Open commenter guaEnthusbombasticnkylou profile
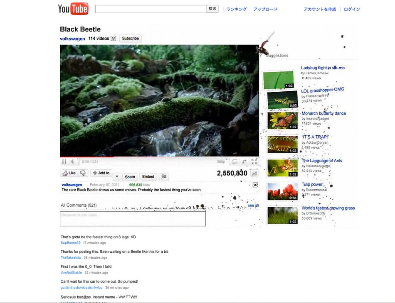395x303 pixels. [81, 287]
